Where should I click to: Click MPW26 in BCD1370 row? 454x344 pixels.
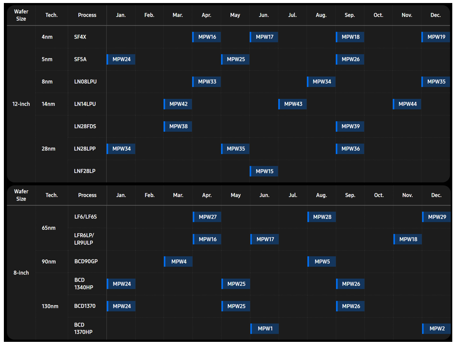tap(350, 306)
